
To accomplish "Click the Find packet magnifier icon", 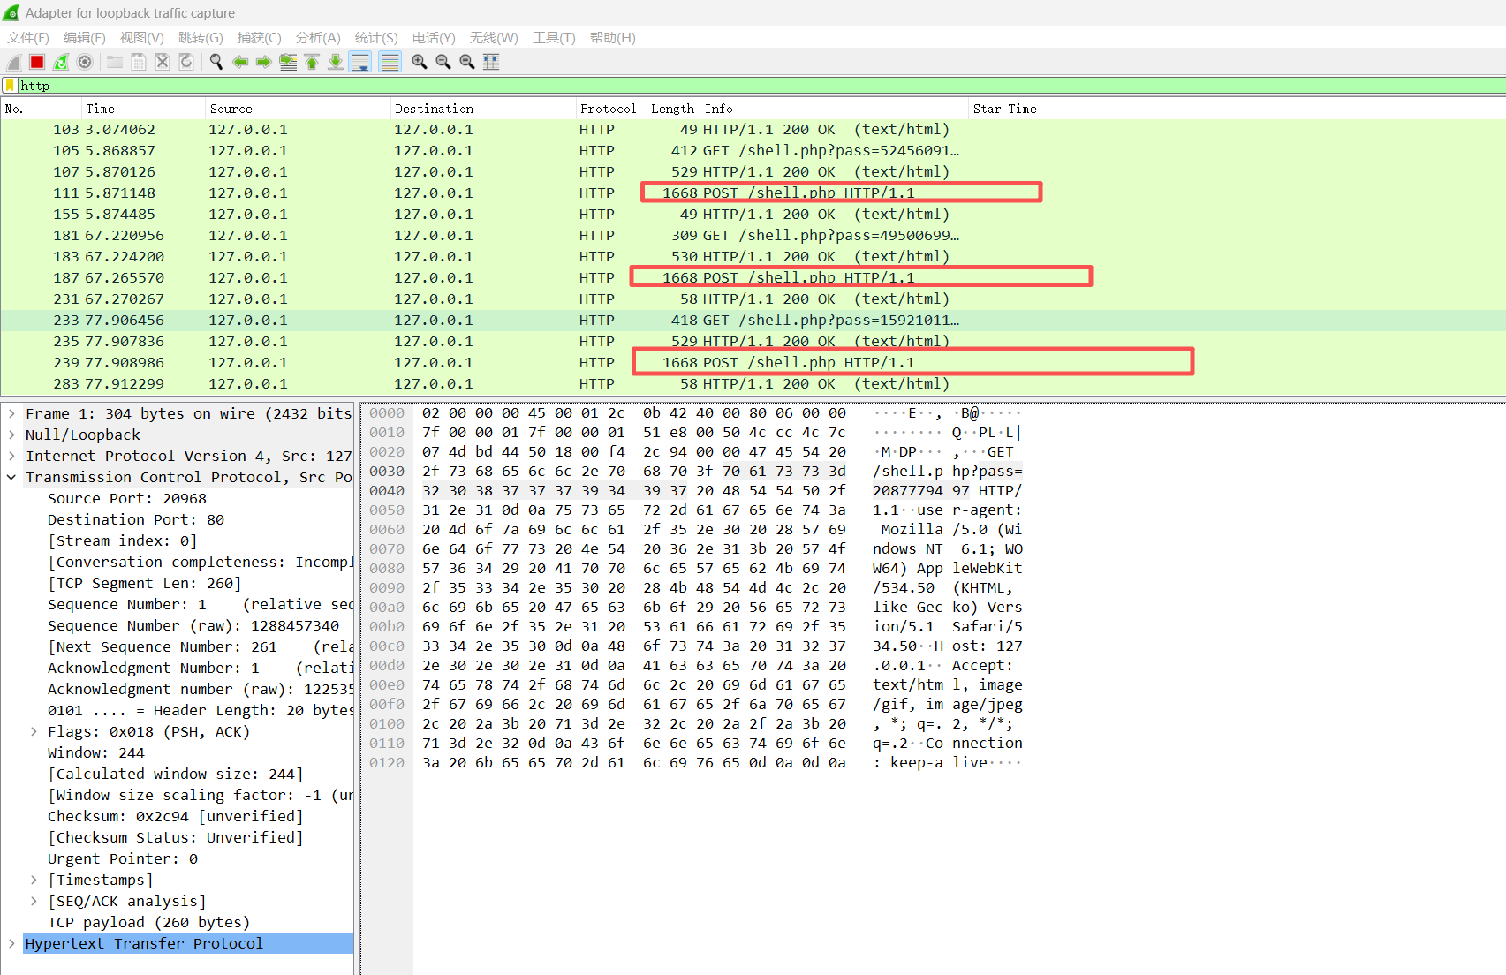I will 216,62.
